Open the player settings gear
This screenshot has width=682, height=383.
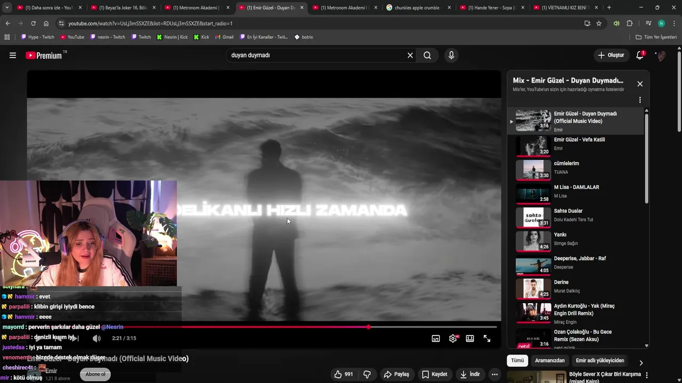(453, 338)
